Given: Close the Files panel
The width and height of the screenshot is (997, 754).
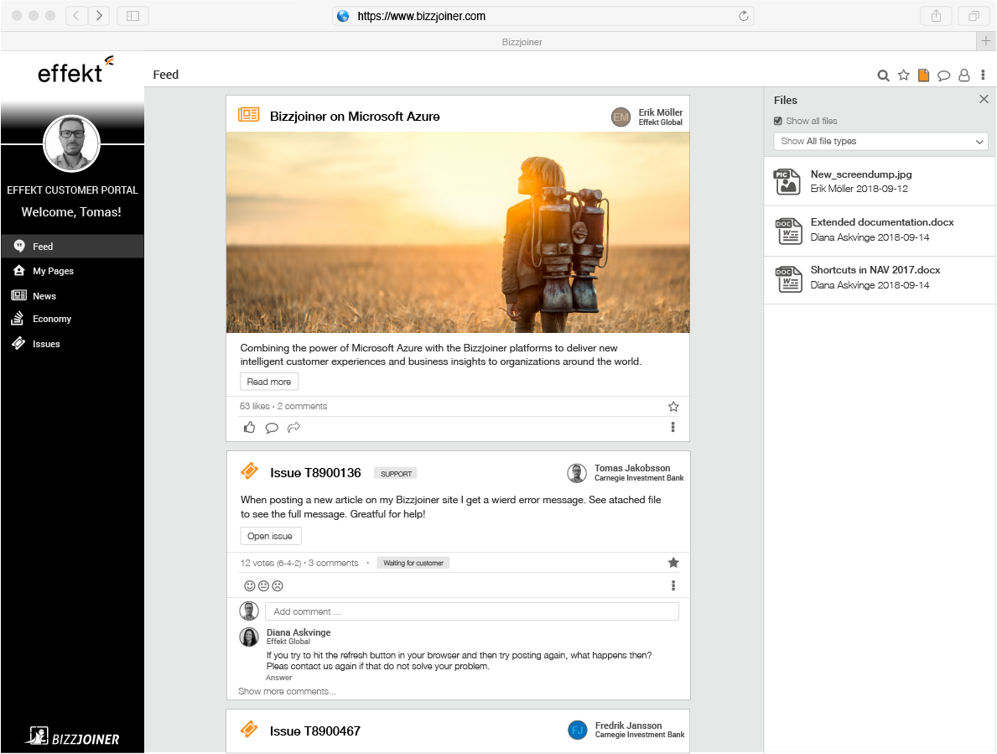Looking at the screenshot, I should [x=984, y=100].
